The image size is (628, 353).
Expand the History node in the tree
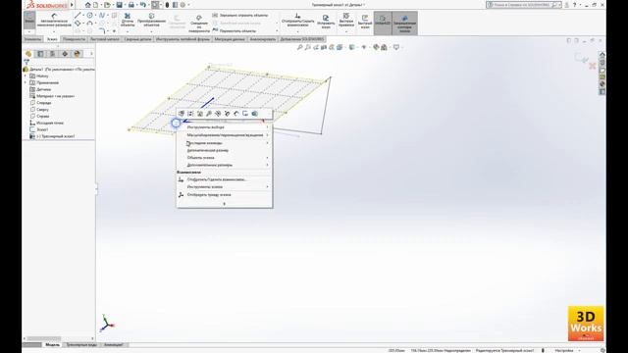(26, 76)
